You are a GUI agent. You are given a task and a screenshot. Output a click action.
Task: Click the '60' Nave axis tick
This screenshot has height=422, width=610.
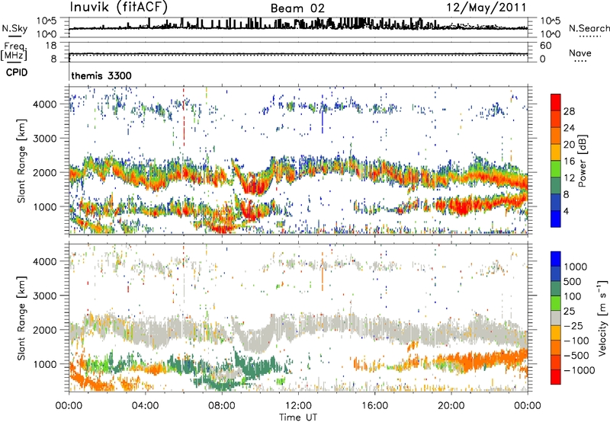[x=546, y=46]
